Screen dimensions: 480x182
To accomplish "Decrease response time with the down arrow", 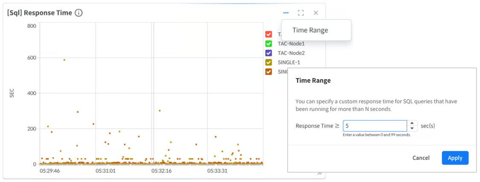I will click(412, 128).
